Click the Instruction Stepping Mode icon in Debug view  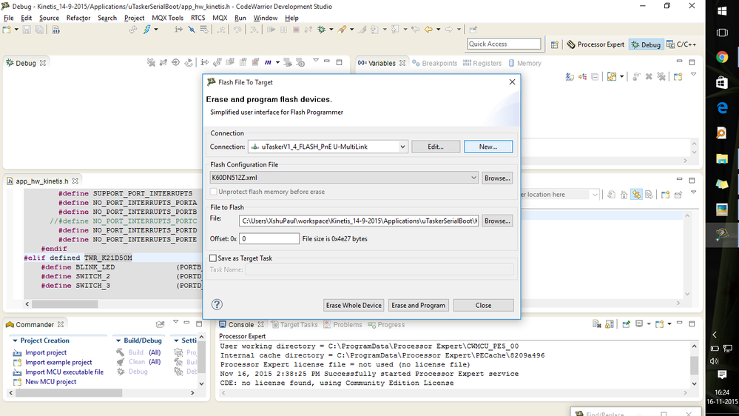tap(204, 62)
